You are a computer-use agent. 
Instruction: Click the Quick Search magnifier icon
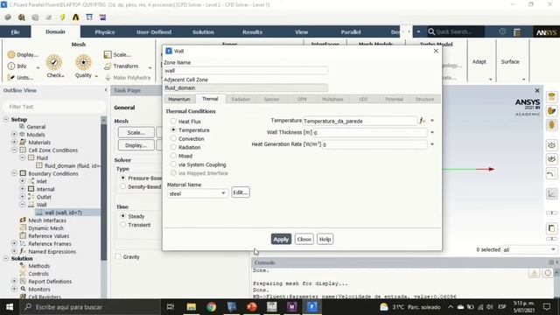pyautogui.click(x=431, y=31)
